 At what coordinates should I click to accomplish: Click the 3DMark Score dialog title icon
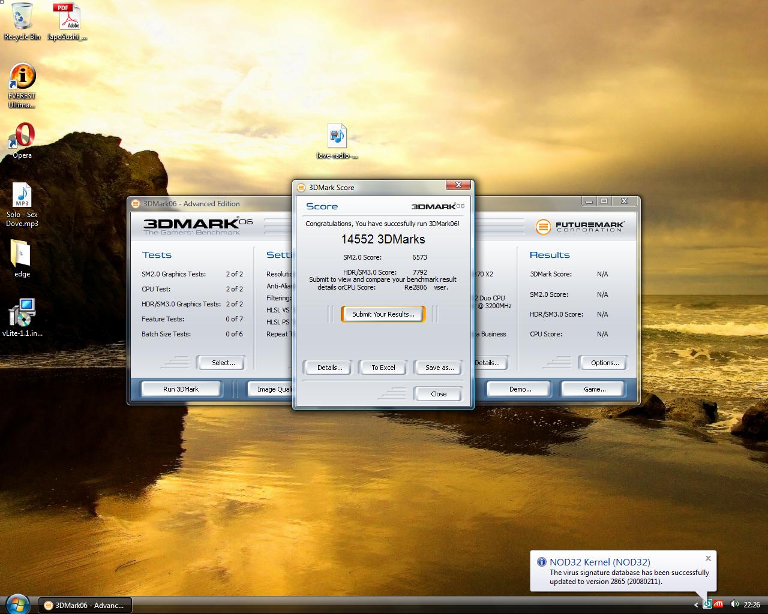point(301,187)
